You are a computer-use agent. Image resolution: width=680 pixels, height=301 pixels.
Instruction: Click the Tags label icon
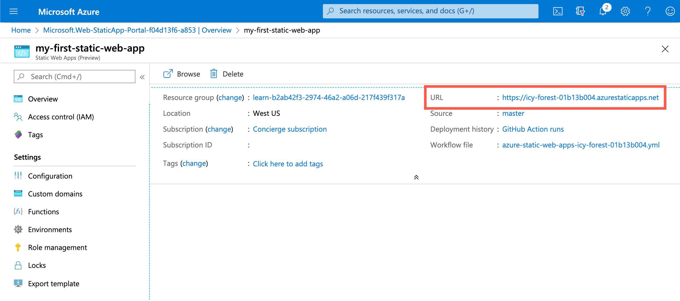pos(18,135)
